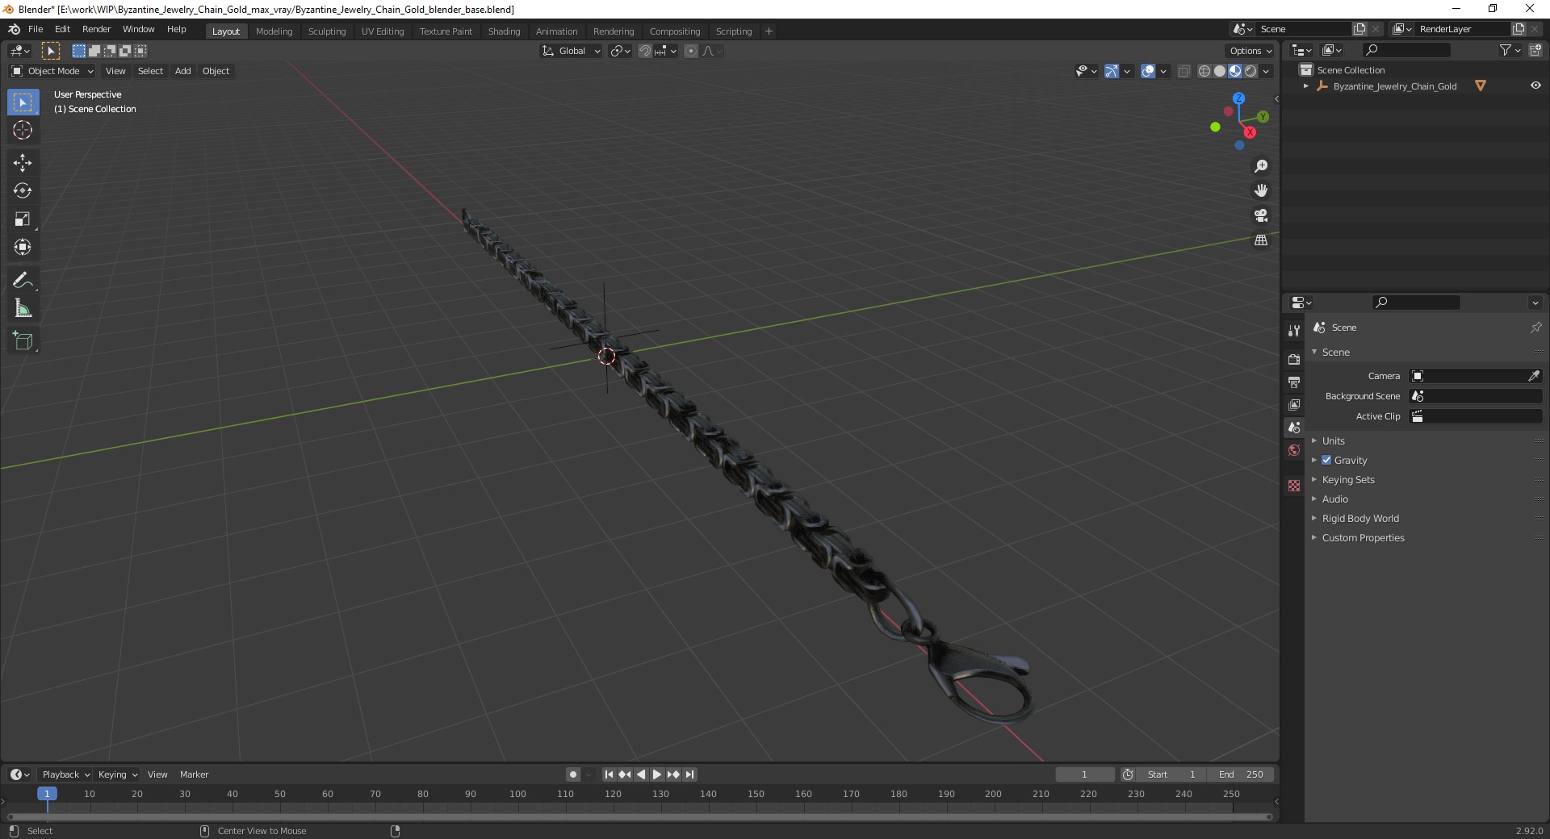1550x839 pixels.
Task: Toggle X-ray display
Action: (1184, 71)
